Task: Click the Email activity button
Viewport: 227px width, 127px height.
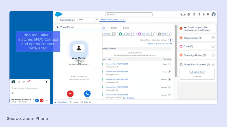Action: tap(162, 34)
